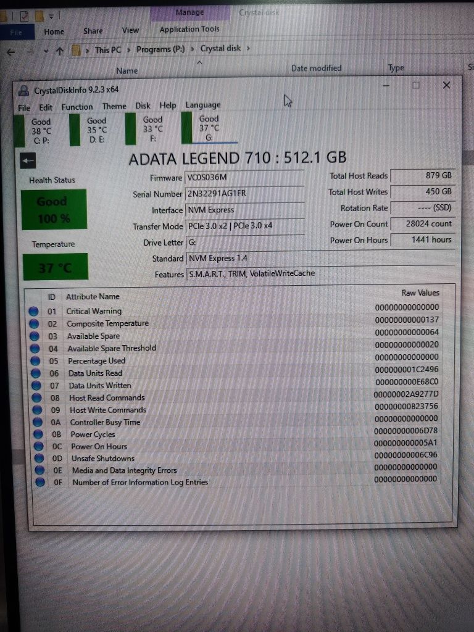Click the Interface field NVM Express

(x=244, y=210)
